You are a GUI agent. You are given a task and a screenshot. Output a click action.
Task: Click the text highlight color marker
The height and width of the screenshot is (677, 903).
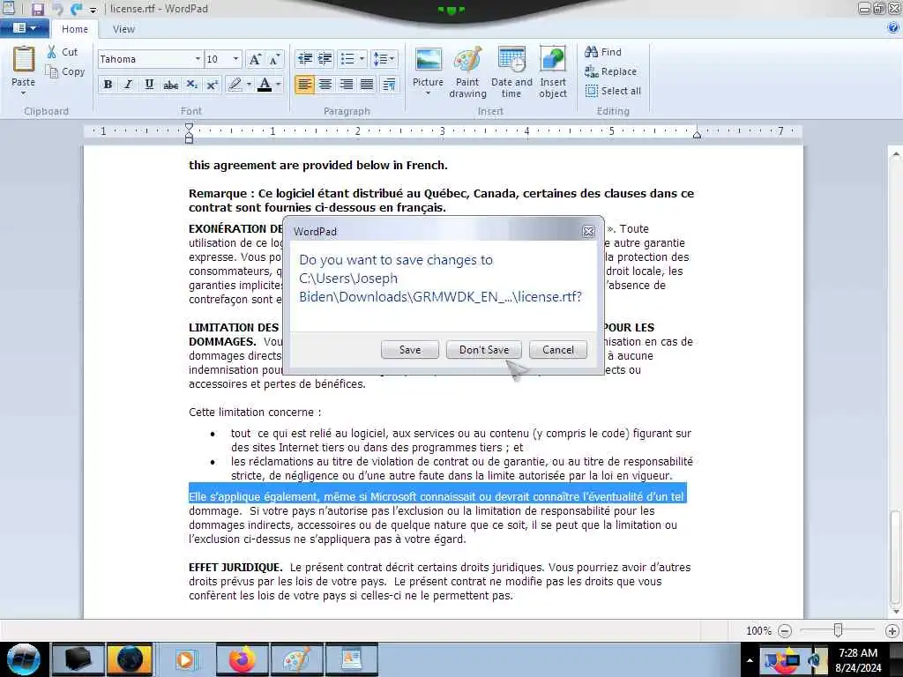(235, 85)
